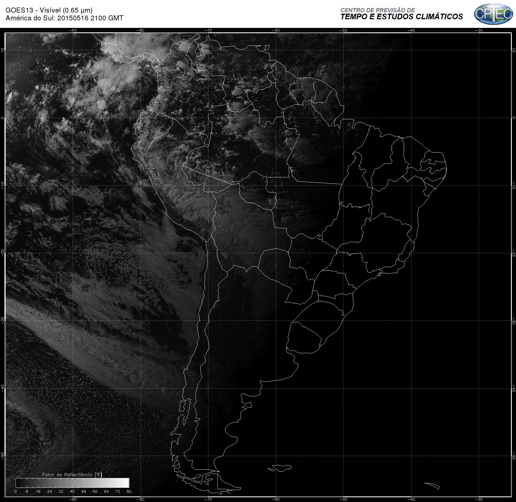516x502 pixels.
Task: Click the South Georgia island outline
Action: [x=432, y=486]
